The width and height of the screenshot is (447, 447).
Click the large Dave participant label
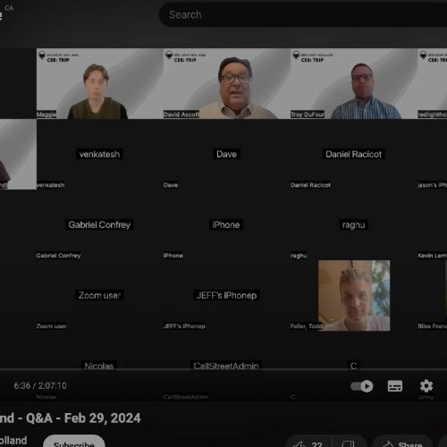coord(226,154)
